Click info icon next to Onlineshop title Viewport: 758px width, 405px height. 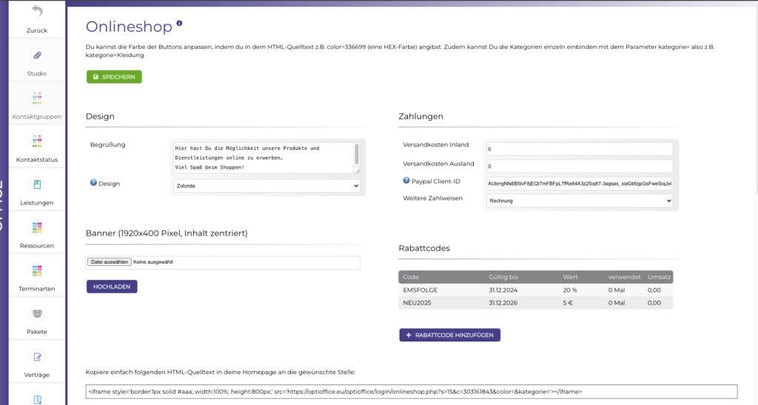coord(179,23)
